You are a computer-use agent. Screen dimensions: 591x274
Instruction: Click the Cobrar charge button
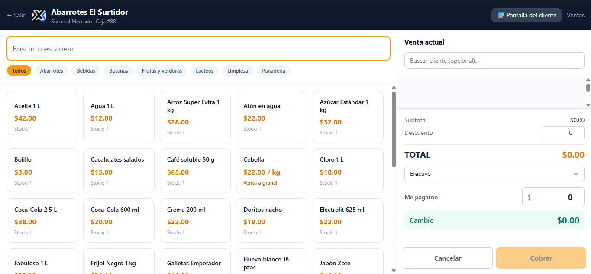click(541, 258)
